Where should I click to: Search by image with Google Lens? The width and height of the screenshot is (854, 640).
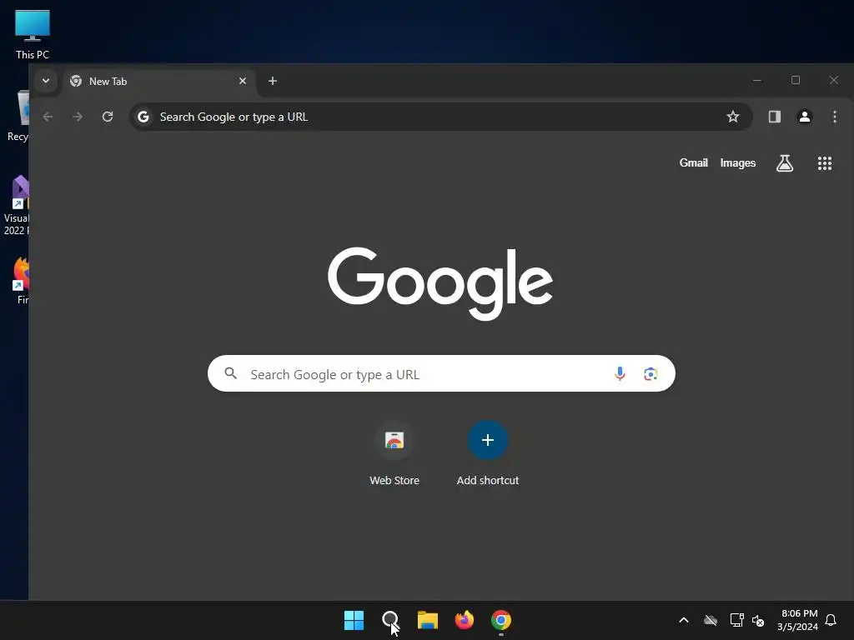[651, 374]
